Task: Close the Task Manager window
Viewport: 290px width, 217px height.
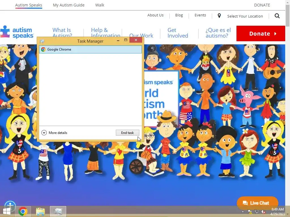Action: (136, 40)
